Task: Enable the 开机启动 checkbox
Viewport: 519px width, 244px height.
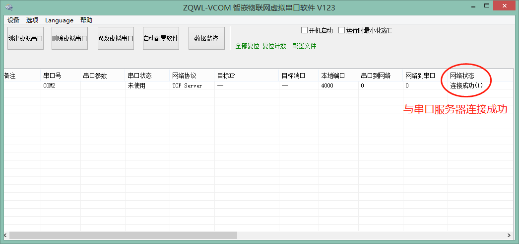Action: [x=304, y=30]
